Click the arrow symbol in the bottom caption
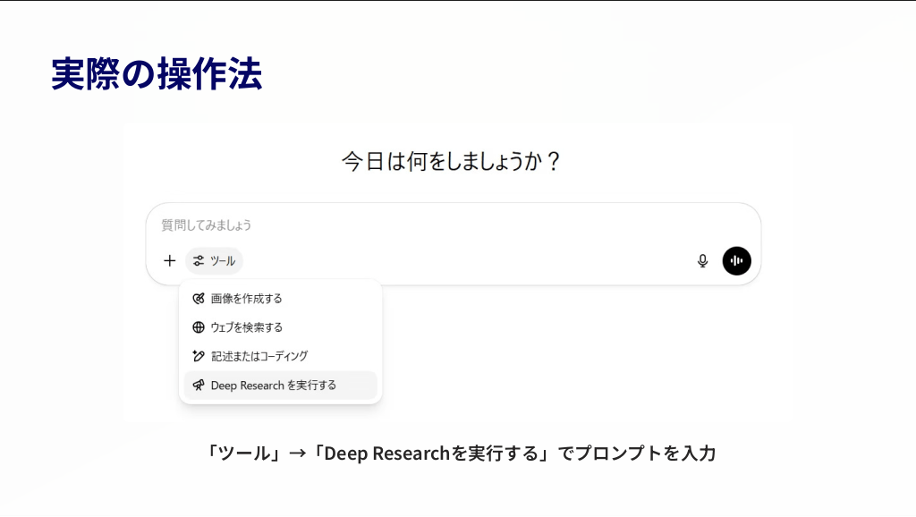This screenshot has width=916, height=517. (x=298, y=453)
